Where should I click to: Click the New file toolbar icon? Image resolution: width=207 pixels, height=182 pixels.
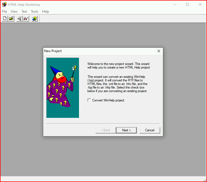[x=5, y=19]
